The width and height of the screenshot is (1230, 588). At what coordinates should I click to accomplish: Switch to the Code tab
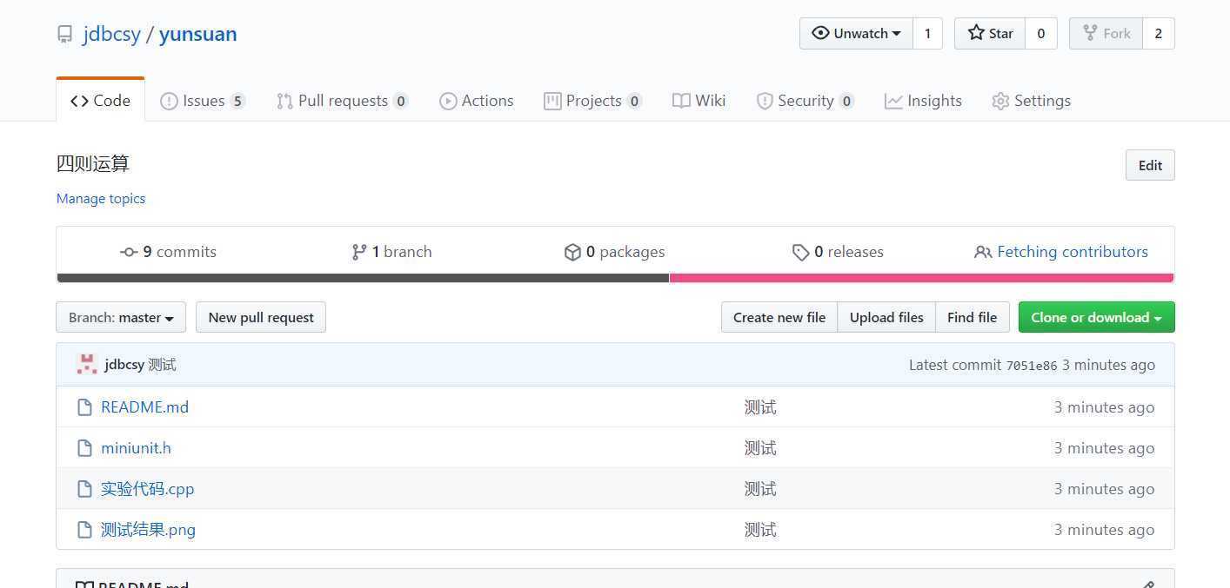click(x=100, y=101)
